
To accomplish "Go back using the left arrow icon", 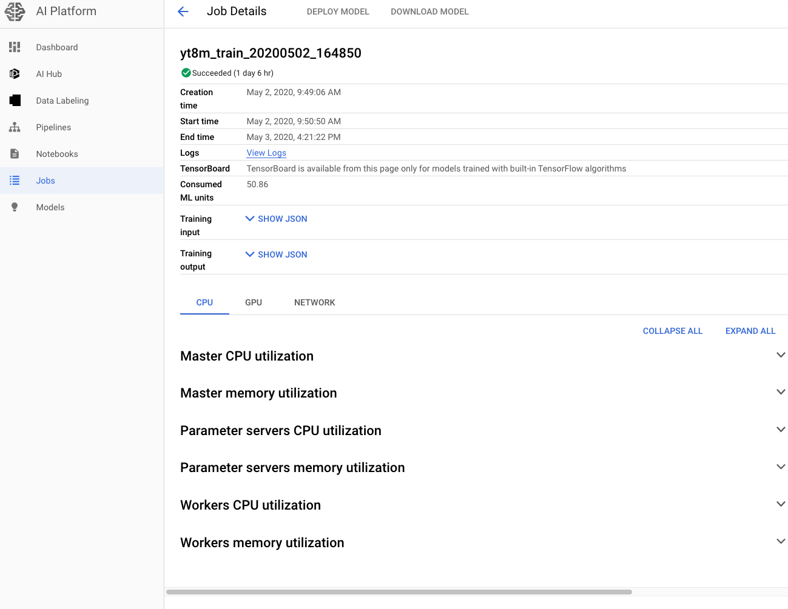I will 183,12.
